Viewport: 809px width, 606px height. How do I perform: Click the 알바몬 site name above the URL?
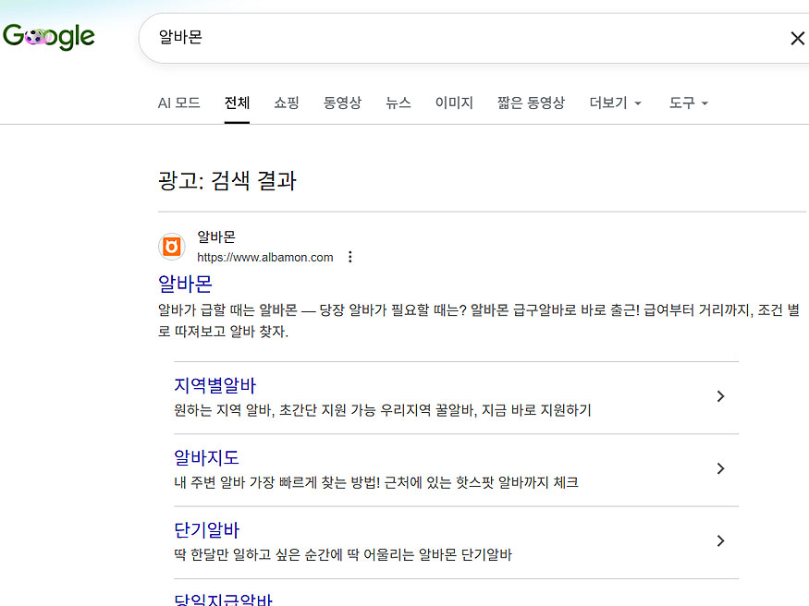[x=216, y=236]
